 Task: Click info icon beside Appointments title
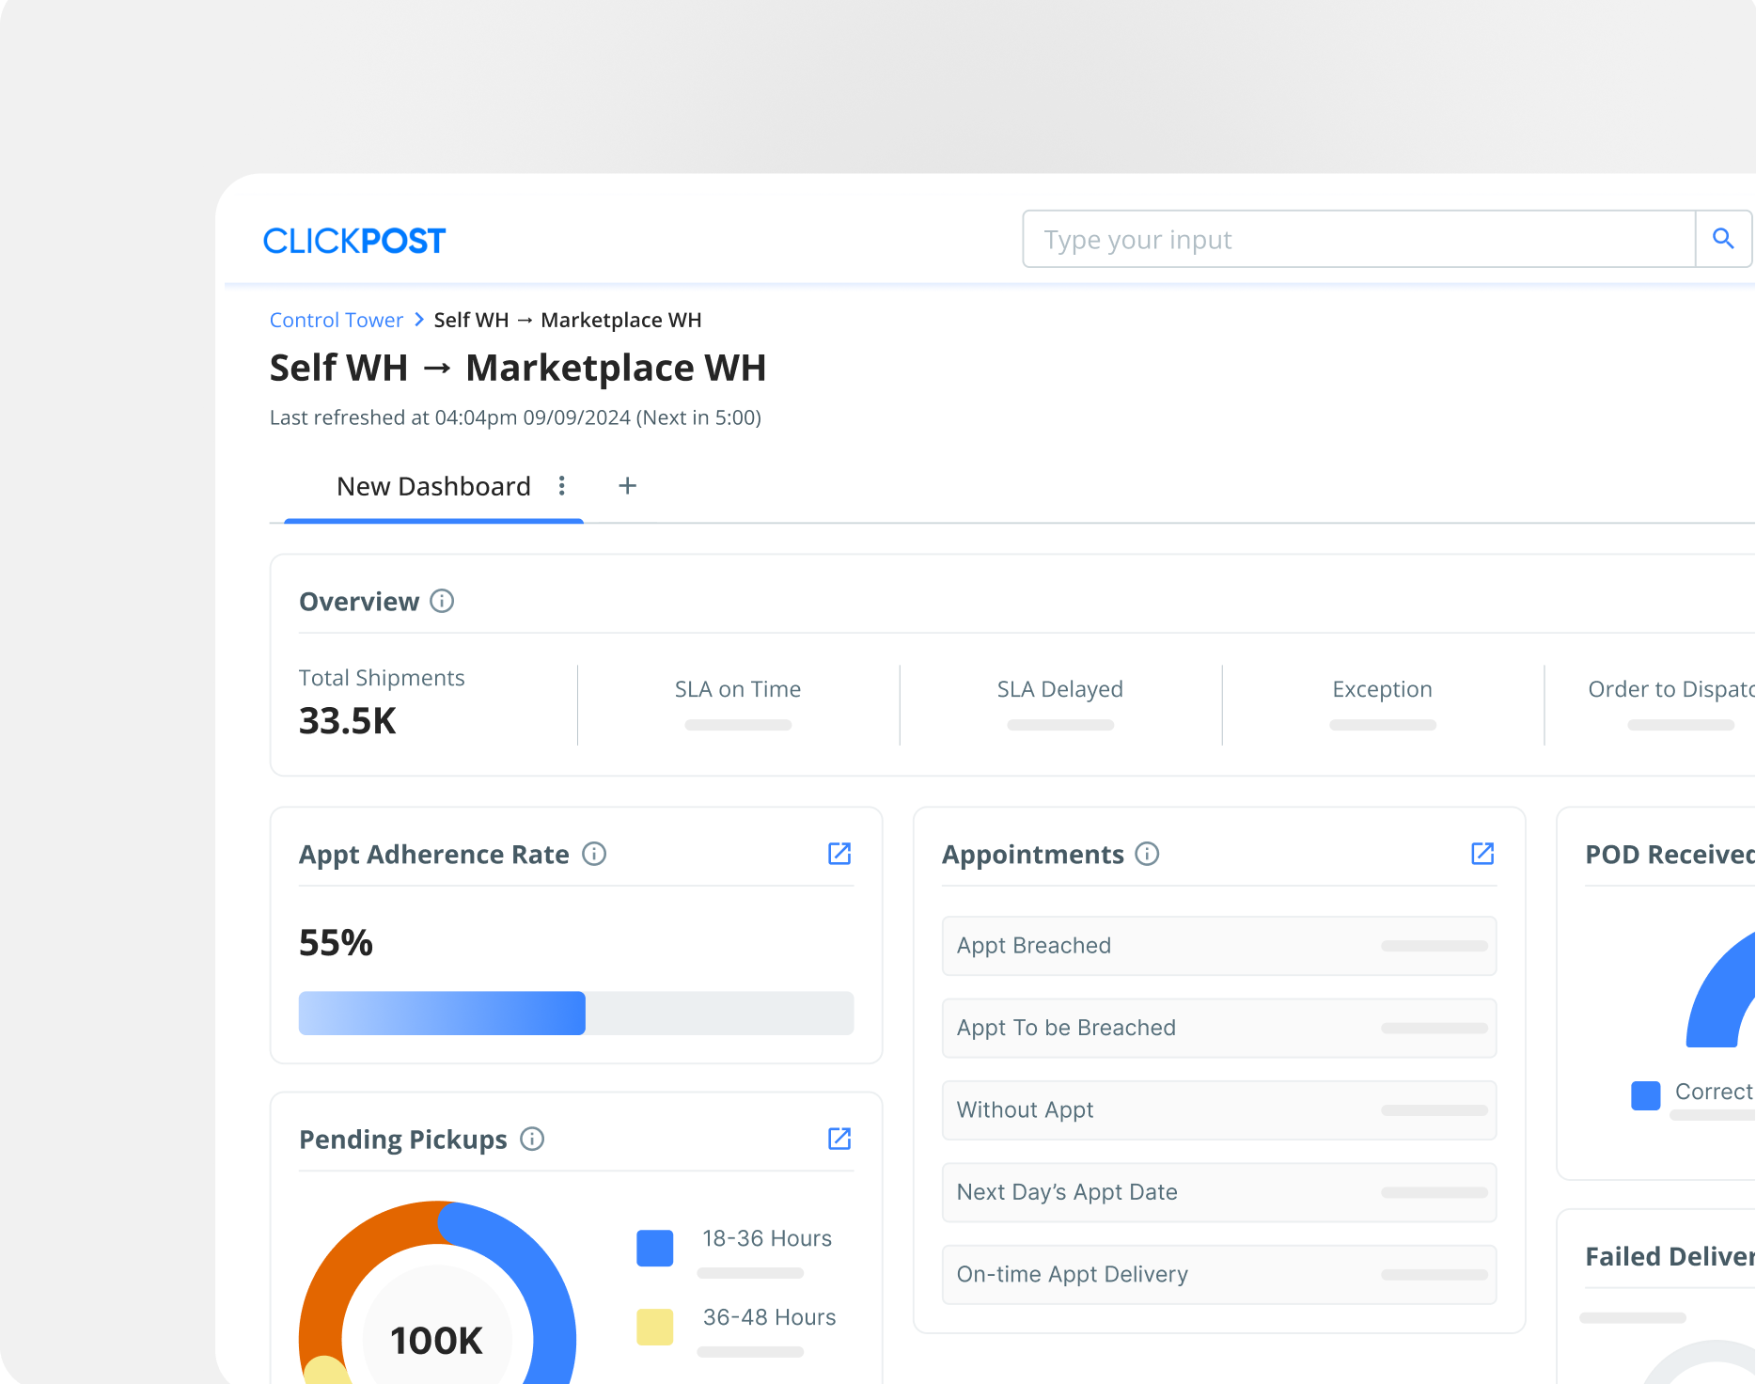tap(1147, 854)
